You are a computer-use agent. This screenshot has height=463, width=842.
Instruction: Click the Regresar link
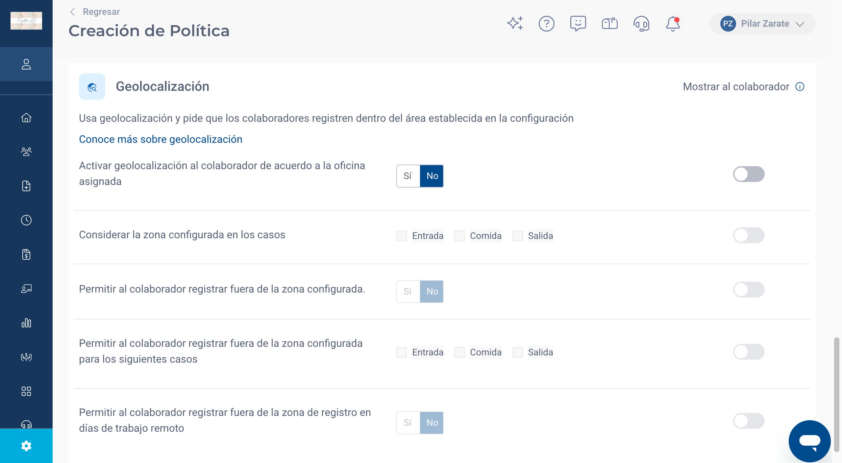101,12
